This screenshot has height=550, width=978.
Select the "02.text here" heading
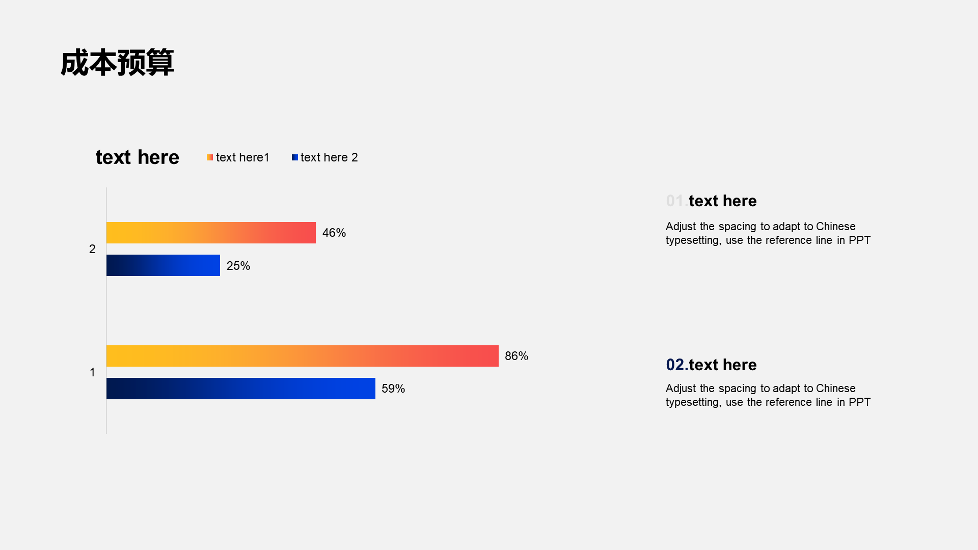(x=711, y=365)
